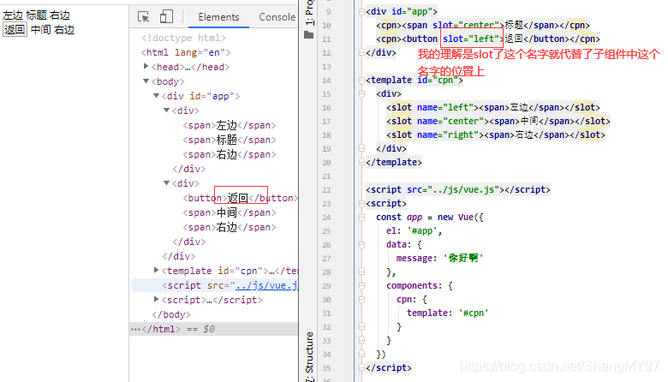Fold the inner div block at line 15

[x=361, y=93]
